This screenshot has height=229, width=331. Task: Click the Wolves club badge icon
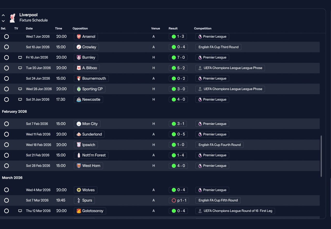[79, 190]
